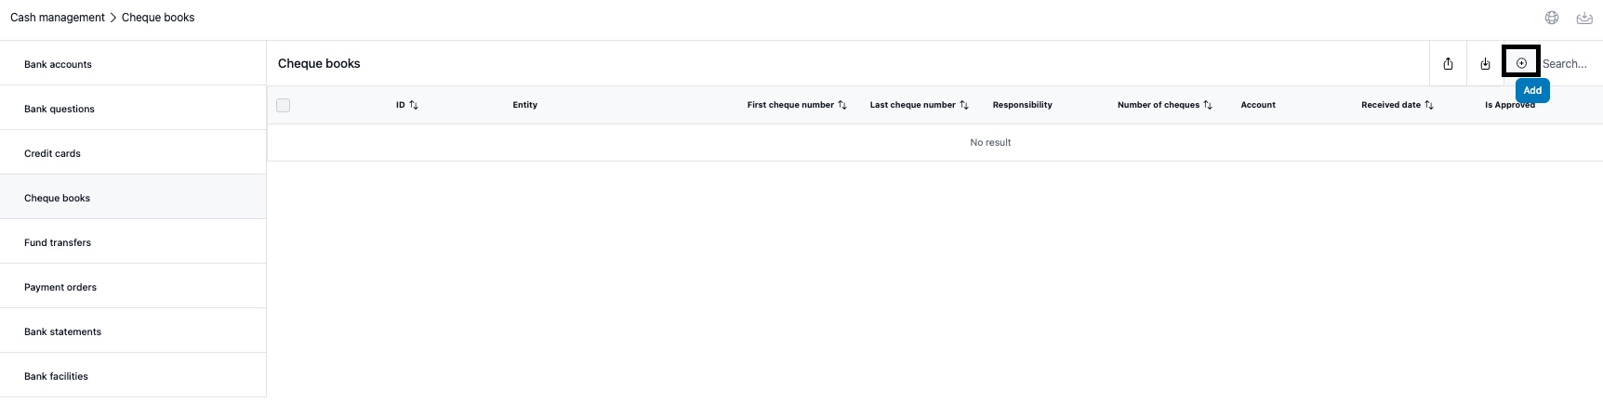Image resolution: width=1603 pixels, height=402 pixels.
Task: Click the Is Approved column header
Action: click(1510, 105)
